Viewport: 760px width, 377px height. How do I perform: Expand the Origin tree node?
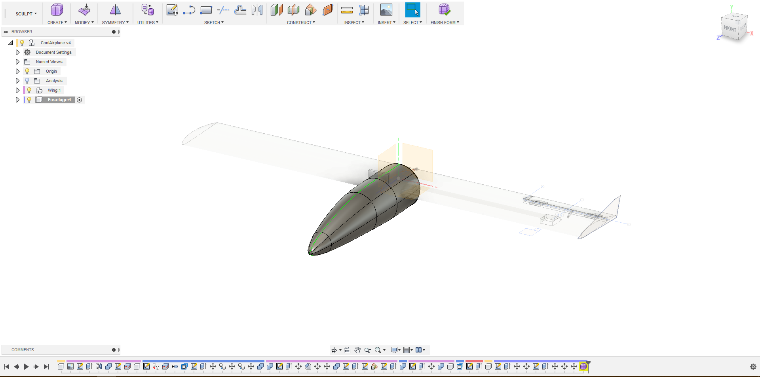[17, 71]
